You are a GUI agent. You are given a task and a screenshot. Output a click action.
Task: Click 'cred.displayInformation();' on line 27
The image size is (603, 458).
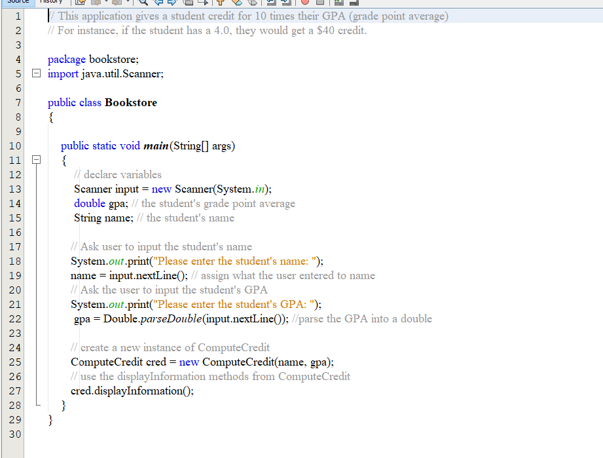tap(132, 391)
